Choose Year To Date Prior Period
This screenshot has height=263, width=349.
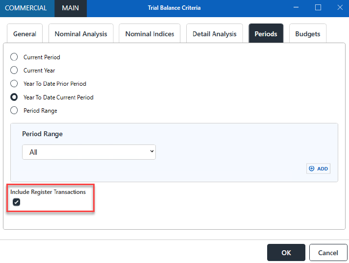14,84
